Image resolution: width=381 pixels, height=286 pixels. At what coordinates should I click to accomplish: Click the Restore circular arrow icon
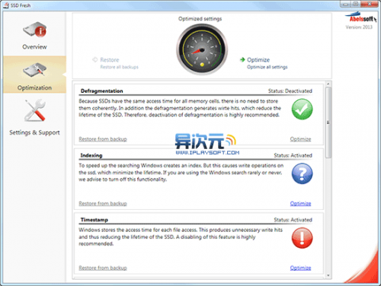coord(95,60)
